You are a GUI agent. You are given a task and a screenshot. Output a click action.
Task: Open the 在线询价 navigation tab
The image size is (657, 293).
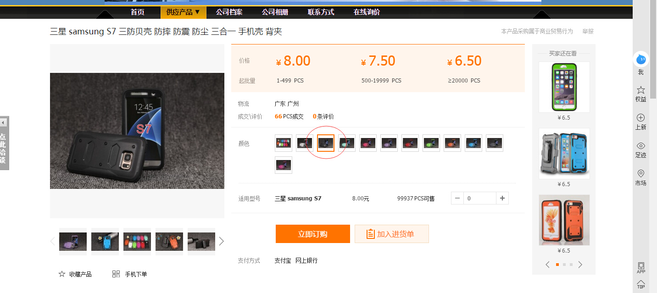point(367,12)
